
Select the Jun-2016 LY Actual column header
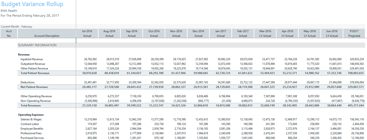(332, 33)
